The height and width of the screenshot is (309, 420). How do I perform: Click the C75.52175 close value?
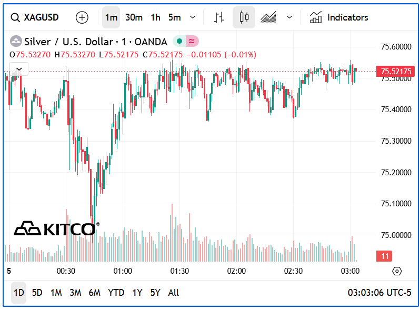click(x=163, y=55)
